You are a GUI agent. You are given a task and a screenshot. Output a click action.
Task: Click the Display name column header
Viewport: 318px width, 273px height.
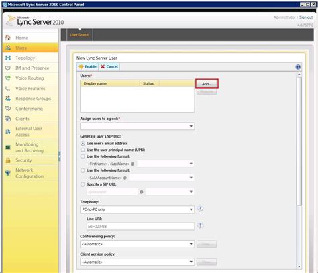coord(110,83)
